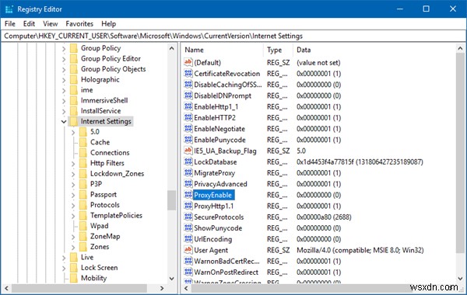Image resolution: width=467 pixels, height=295 pixels.
Task: Click the Cache folder icon
Action: point(83,142)
